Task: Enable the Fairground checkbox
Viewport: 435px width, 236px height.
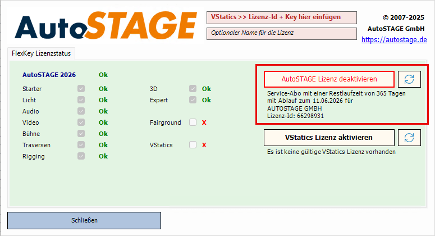Action: [193, 122]
